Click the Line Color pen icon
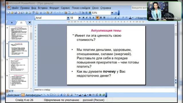 tap(80, 95)
